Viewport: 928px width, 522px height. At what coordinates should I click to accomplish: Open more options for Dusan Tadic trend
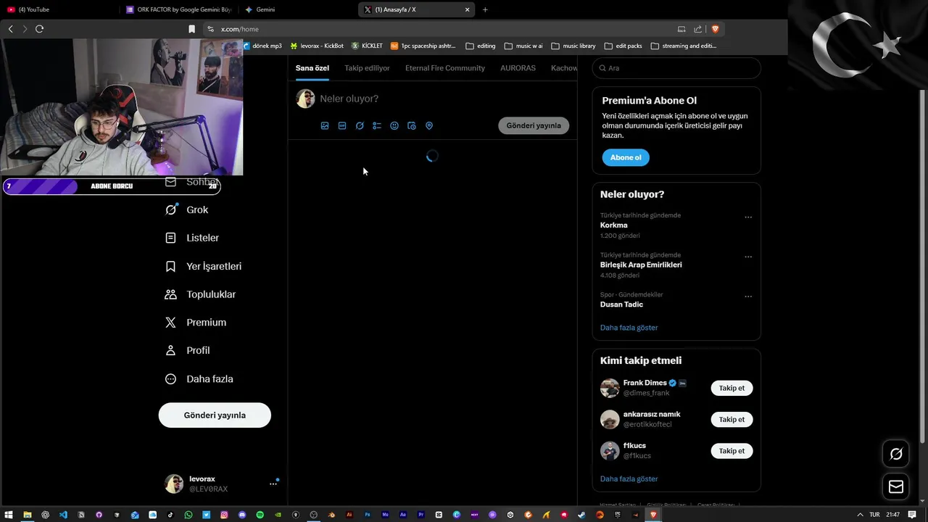pyautogui.click(x=748, y=296)
